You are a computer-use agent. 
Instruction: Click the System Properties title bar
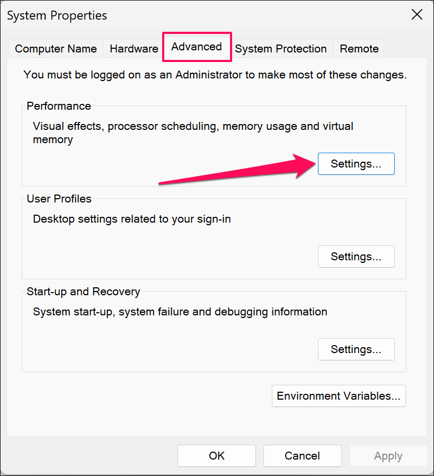click(x=57, y=15)
